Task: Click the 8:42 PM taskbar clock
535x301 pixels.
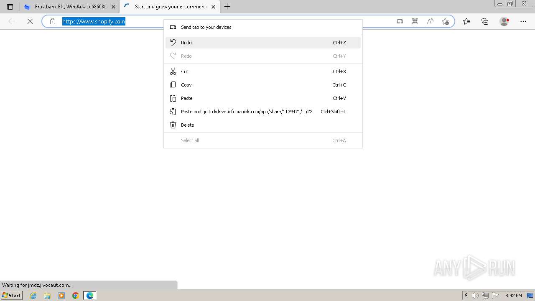Action: (513, 296)
